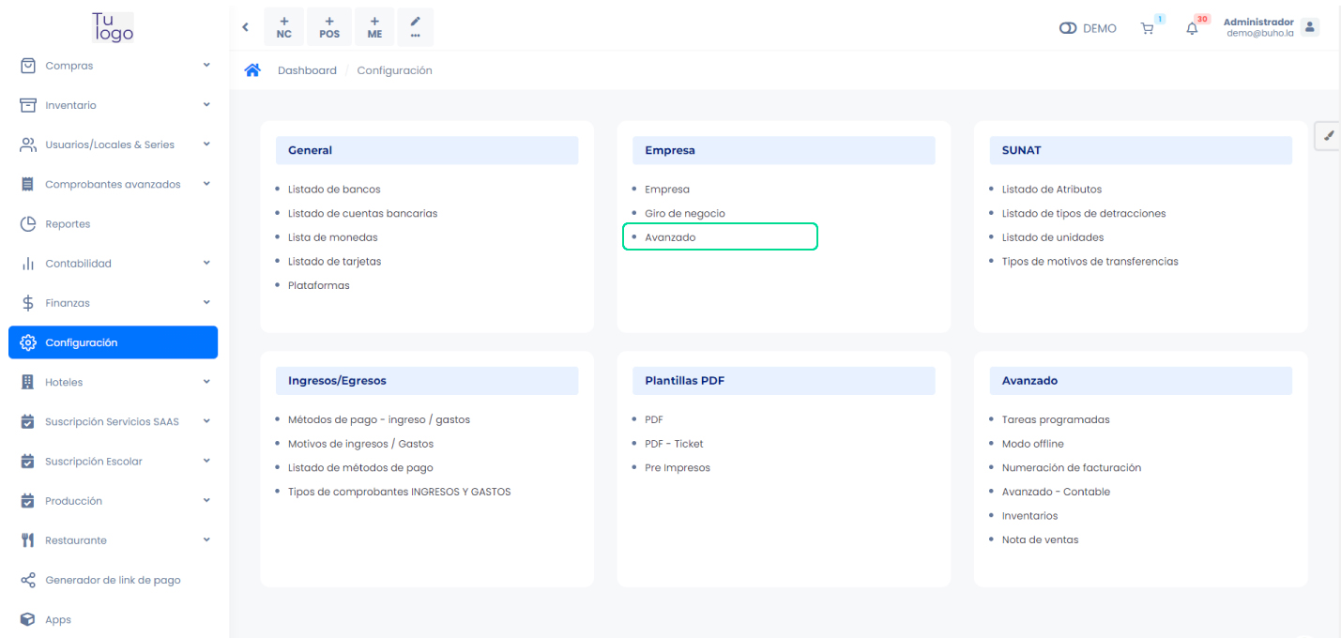Toggle the DEMO mode switch
The image size is (1341, 638).
coord(1068,28)
